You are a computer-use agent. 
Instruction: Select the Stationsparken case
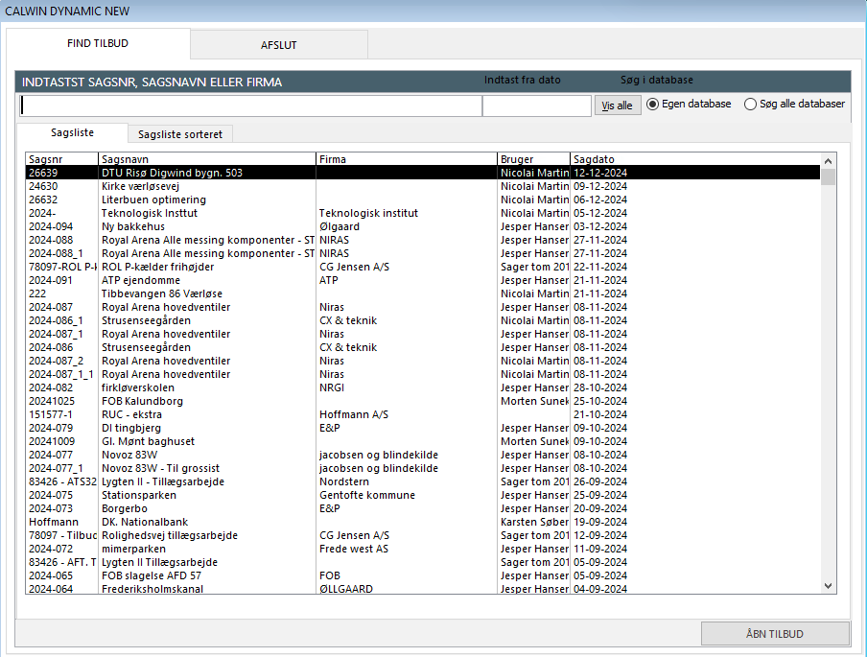click(x=423, y=495)
